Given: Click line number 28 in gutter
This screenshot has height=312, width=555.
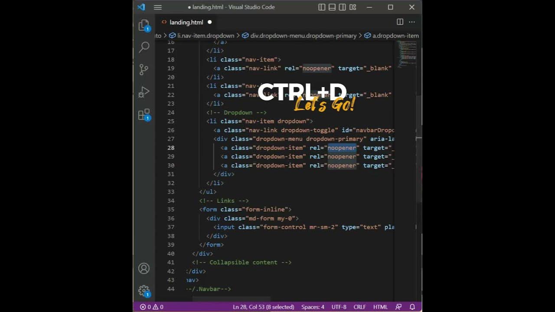Looking at the screenshot, I should click(x=171, y=148).
